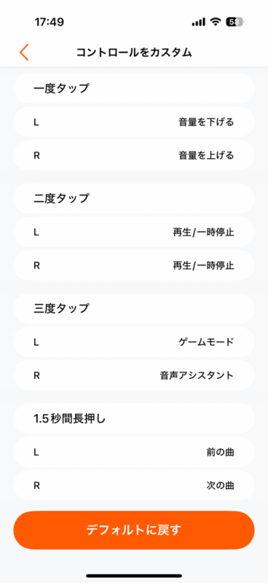This screenshot has width=268, height=583.
Task: Tap the orange back arrow icon
Action: (24, 52)
